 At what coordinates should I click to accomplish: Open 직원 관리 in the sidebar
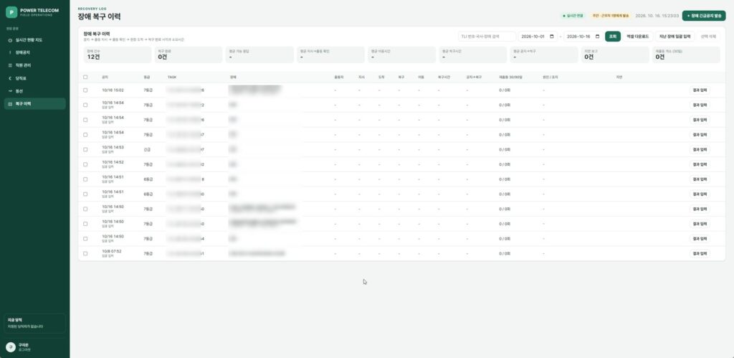[x=34, y=65]
